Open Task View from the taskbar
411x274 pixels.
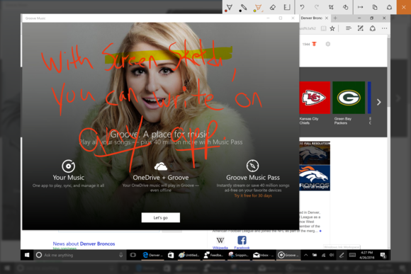[133, 255]
